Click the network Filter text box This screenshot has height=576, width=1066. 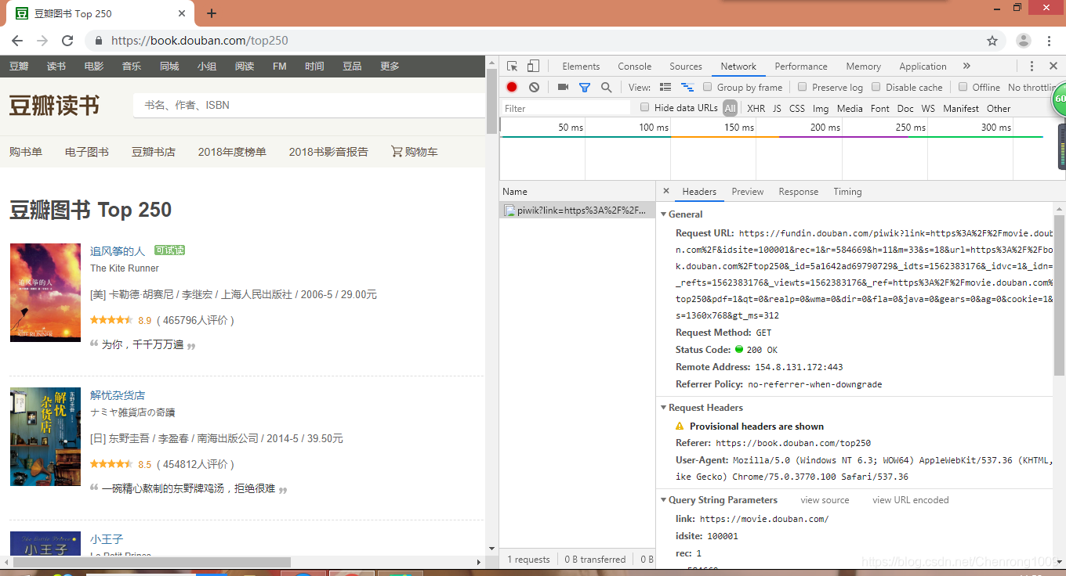pos(566,108)
